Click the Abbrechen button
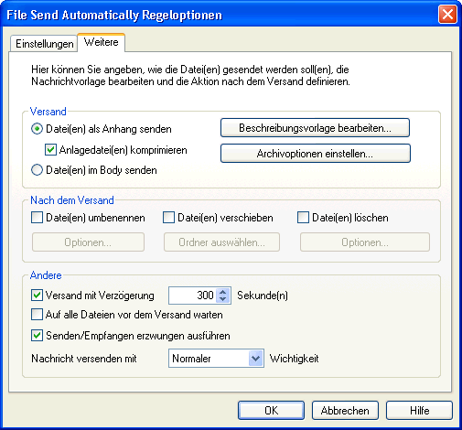The height and width of the screenshot is (430, 462). point(345,411)
